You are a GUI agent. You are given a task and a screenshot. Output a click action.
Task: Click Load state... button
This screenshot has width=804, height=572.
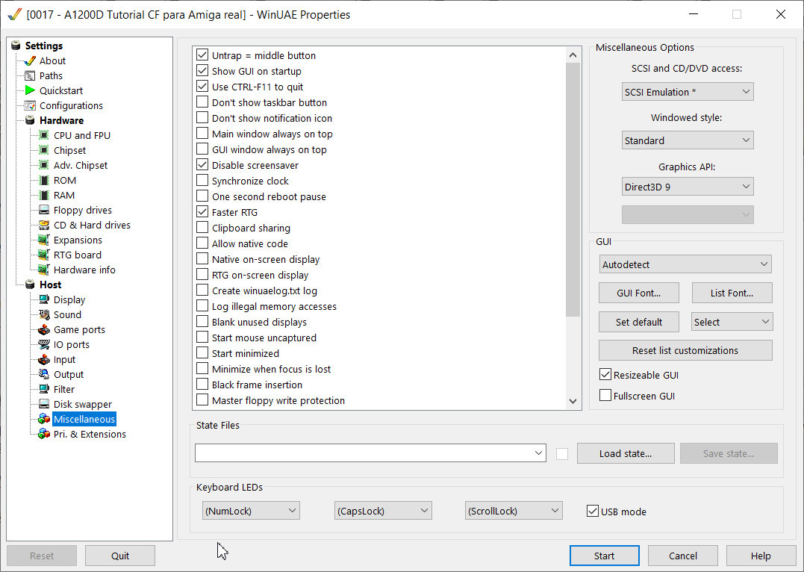click(626, 453)
